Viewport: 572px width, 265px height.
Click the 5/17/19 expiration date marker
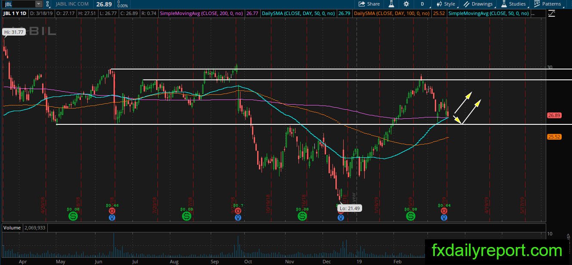pyautogui.click(x=523, y=205)
